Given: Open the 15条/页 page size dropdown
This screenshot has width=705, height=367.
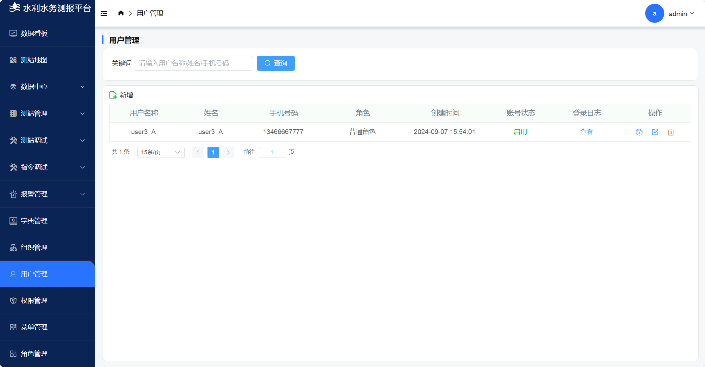Looking at the screenshot, I should pyautogui.click(x=161, y=152).
